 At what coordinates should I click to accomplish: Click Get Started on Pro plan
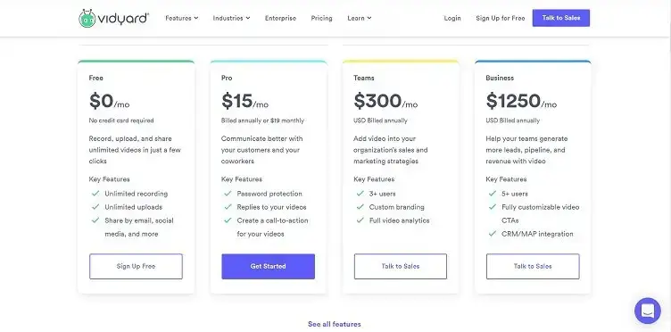tap(269, 266)
